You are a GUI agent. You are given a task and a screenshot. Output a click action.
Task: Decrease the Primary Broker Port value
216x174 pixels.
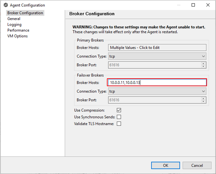[203, 66]
